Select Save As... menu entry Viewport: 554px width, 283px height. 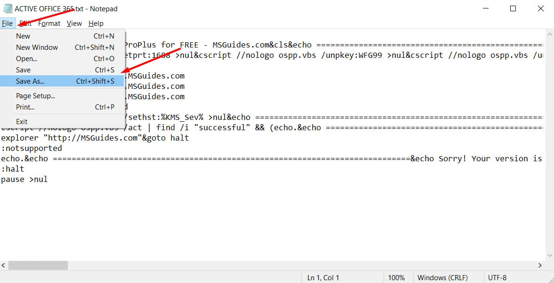[x=63, y=81]
